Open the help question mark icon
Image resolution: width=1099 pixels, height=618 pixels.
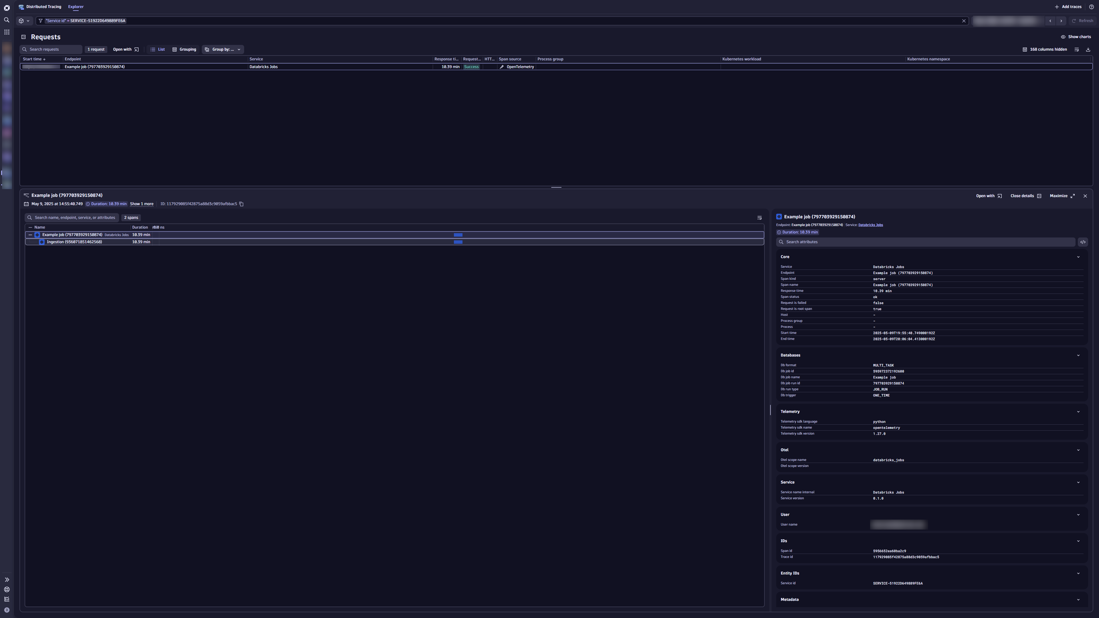[x=1091, y=7]
